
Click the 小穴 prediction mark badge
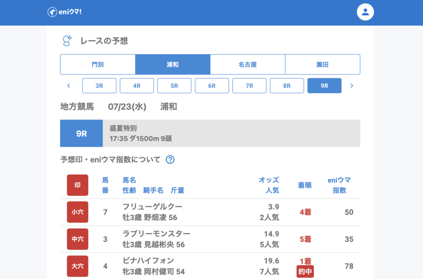point(78,212)
